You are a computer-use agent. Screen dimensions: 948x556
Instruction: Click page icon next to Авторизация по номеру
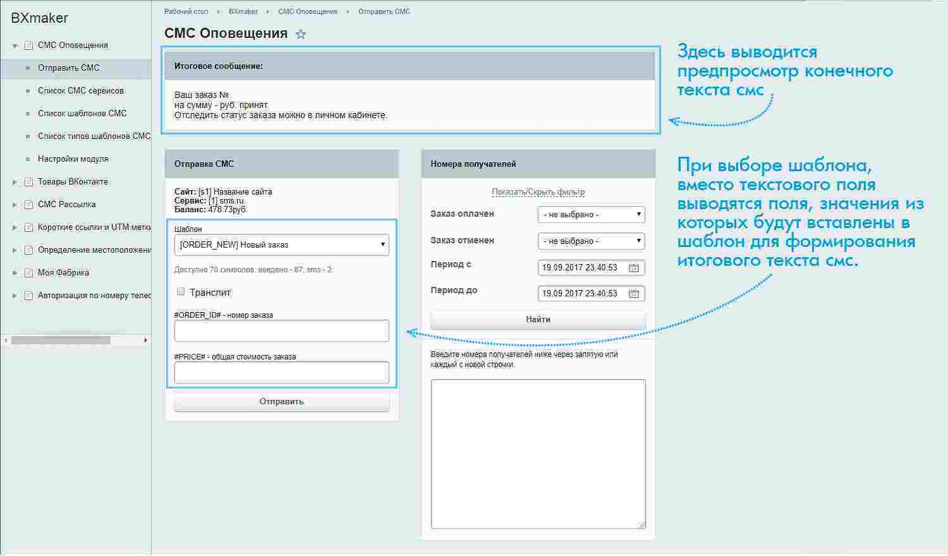coord(28,296)
